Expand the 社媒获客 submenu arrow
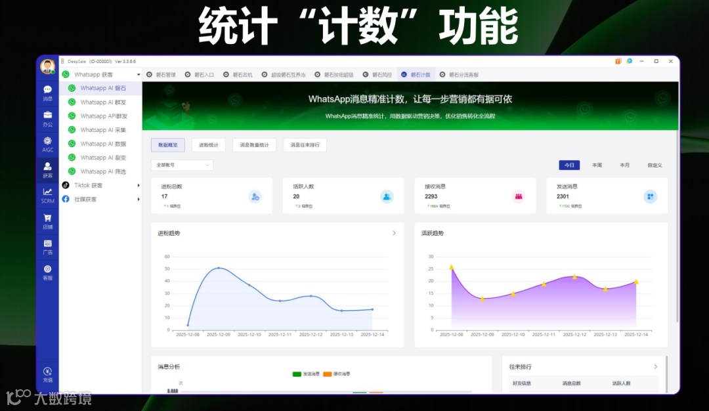 point(139,200)
